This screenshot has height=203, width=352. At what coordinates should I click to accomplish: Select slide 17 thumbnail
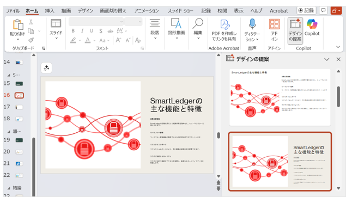coord(19,107)
